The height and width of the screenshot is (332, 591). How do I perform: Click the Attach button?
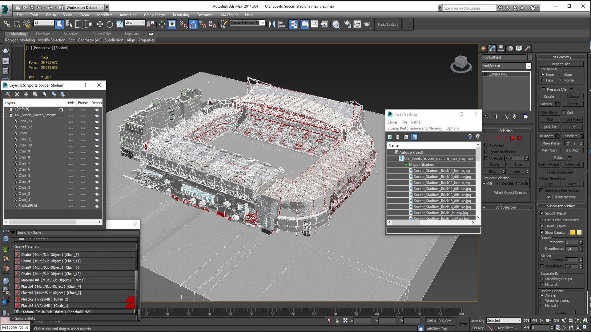click(547, 104)
